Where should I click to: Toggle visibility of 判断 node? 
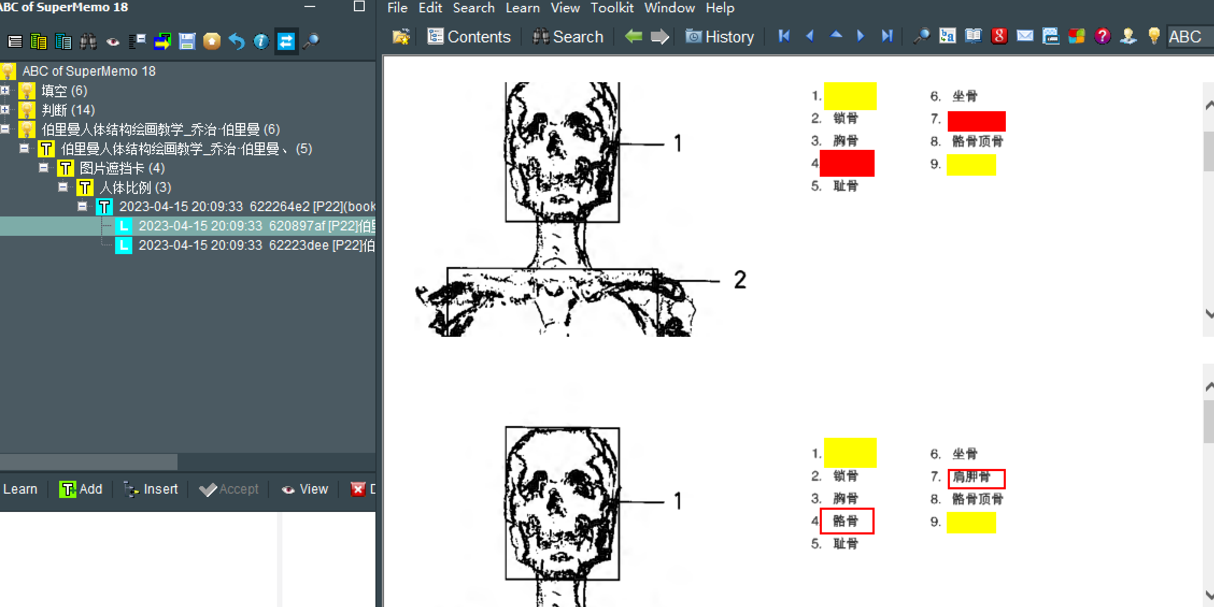[6, 110]
